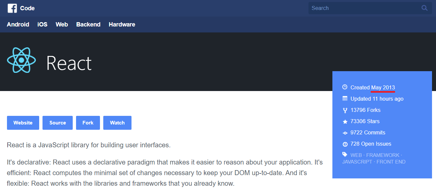Click the Fork button

click(x=88, y=123)
